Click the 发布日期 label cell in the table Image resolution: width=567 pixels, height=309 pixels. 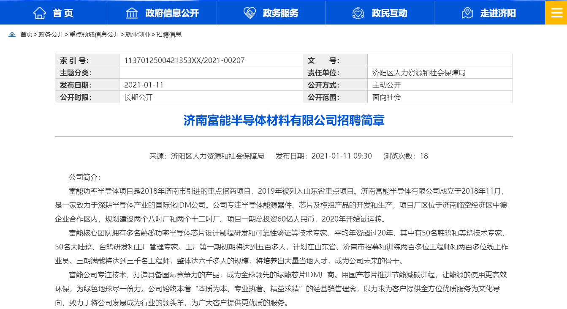pyautogui.click(x=87, y=85)
